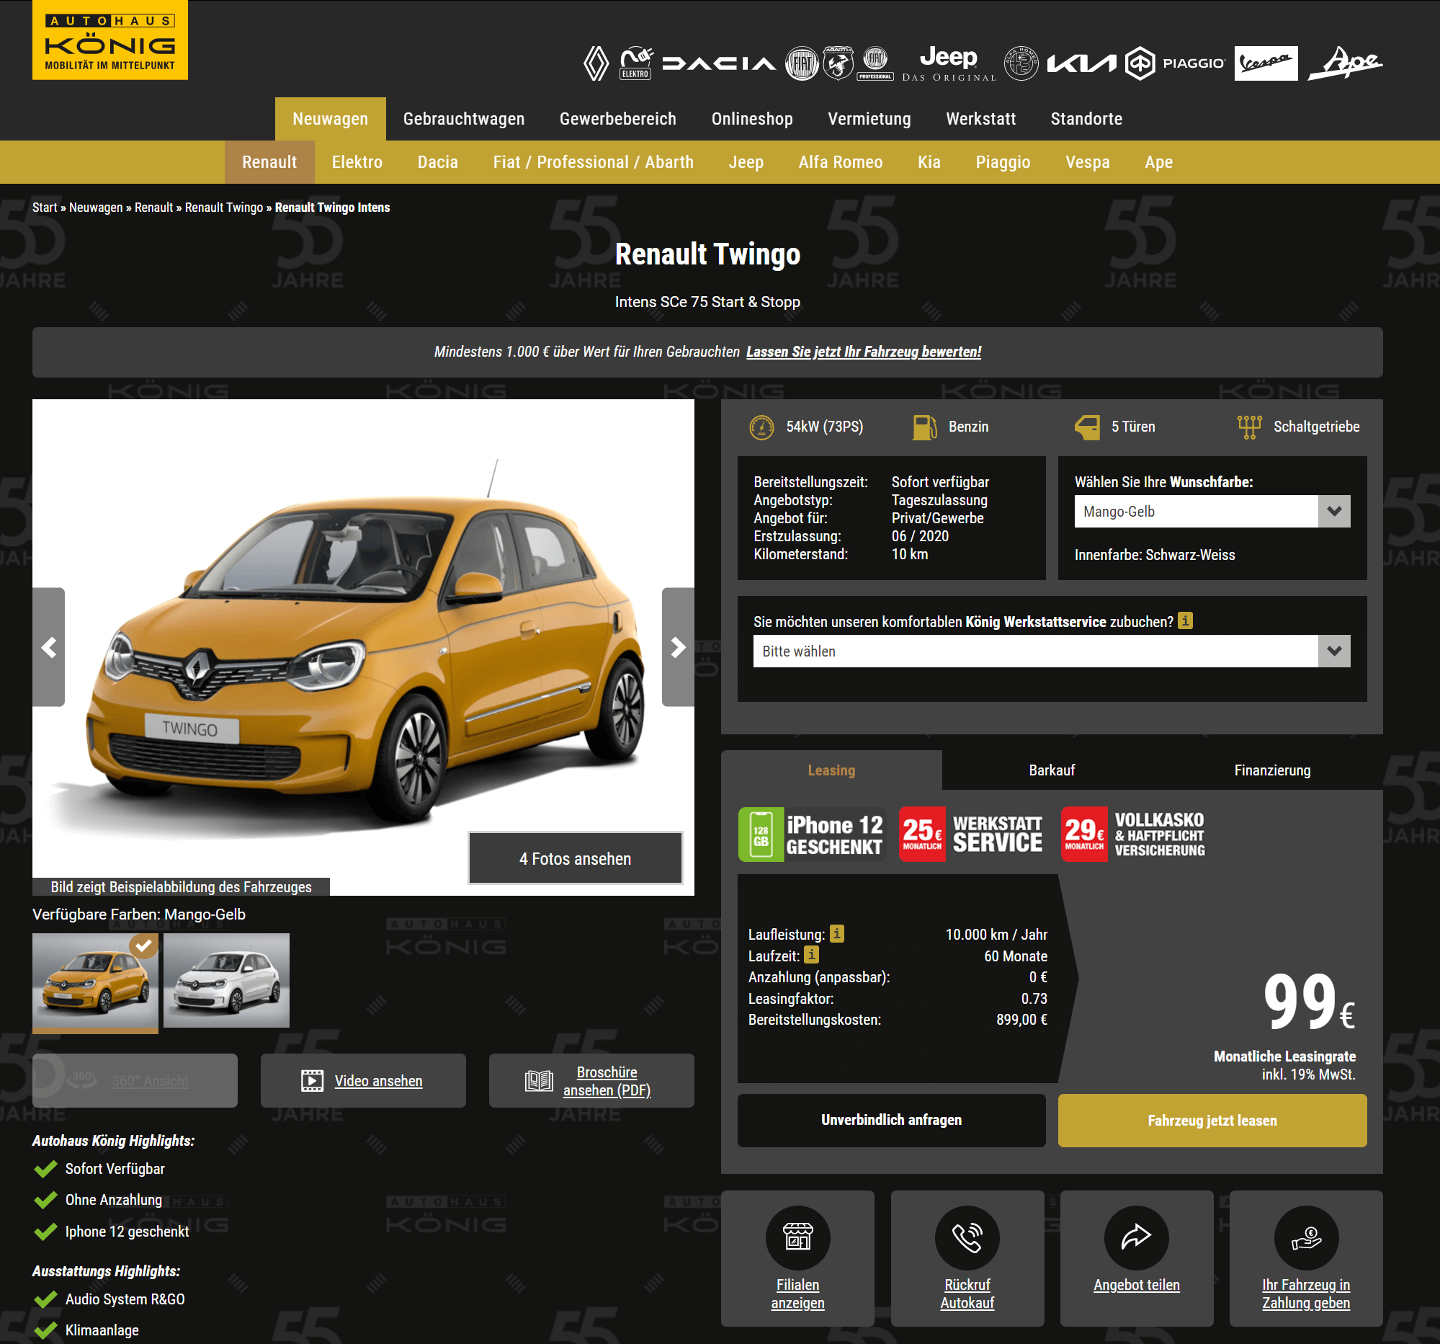Screen dimensions: 1440x1344
Task: Click the Angebot teilen share icon
Action: click(1137, 1237)
